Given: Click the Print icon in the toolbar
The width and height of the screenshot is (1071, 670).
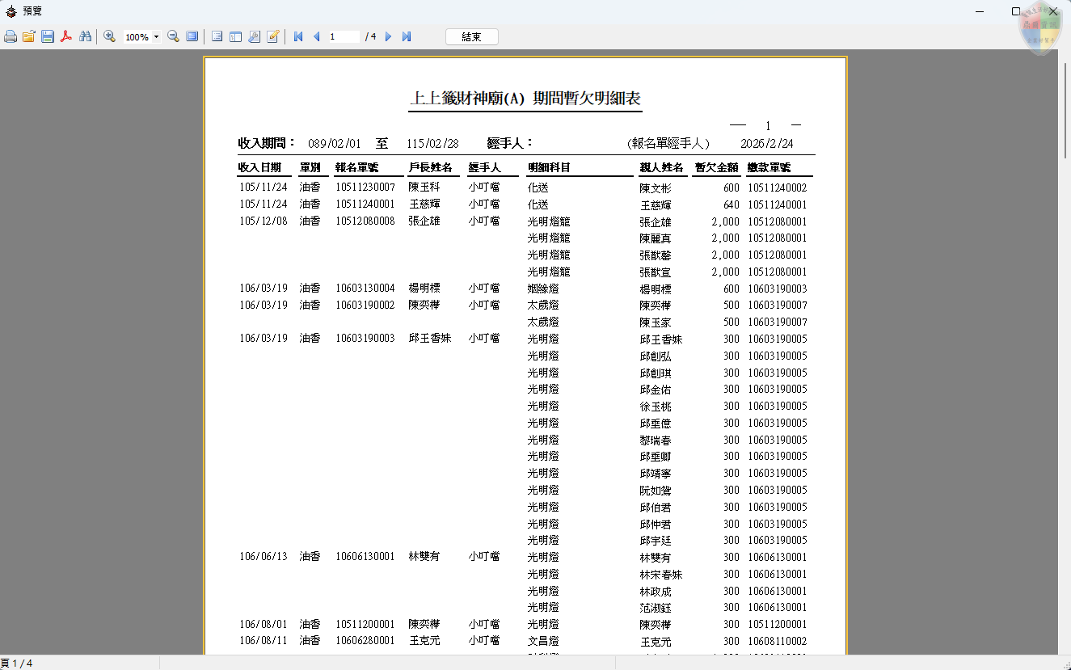Looking at the screenshot, I should [10, 36].
